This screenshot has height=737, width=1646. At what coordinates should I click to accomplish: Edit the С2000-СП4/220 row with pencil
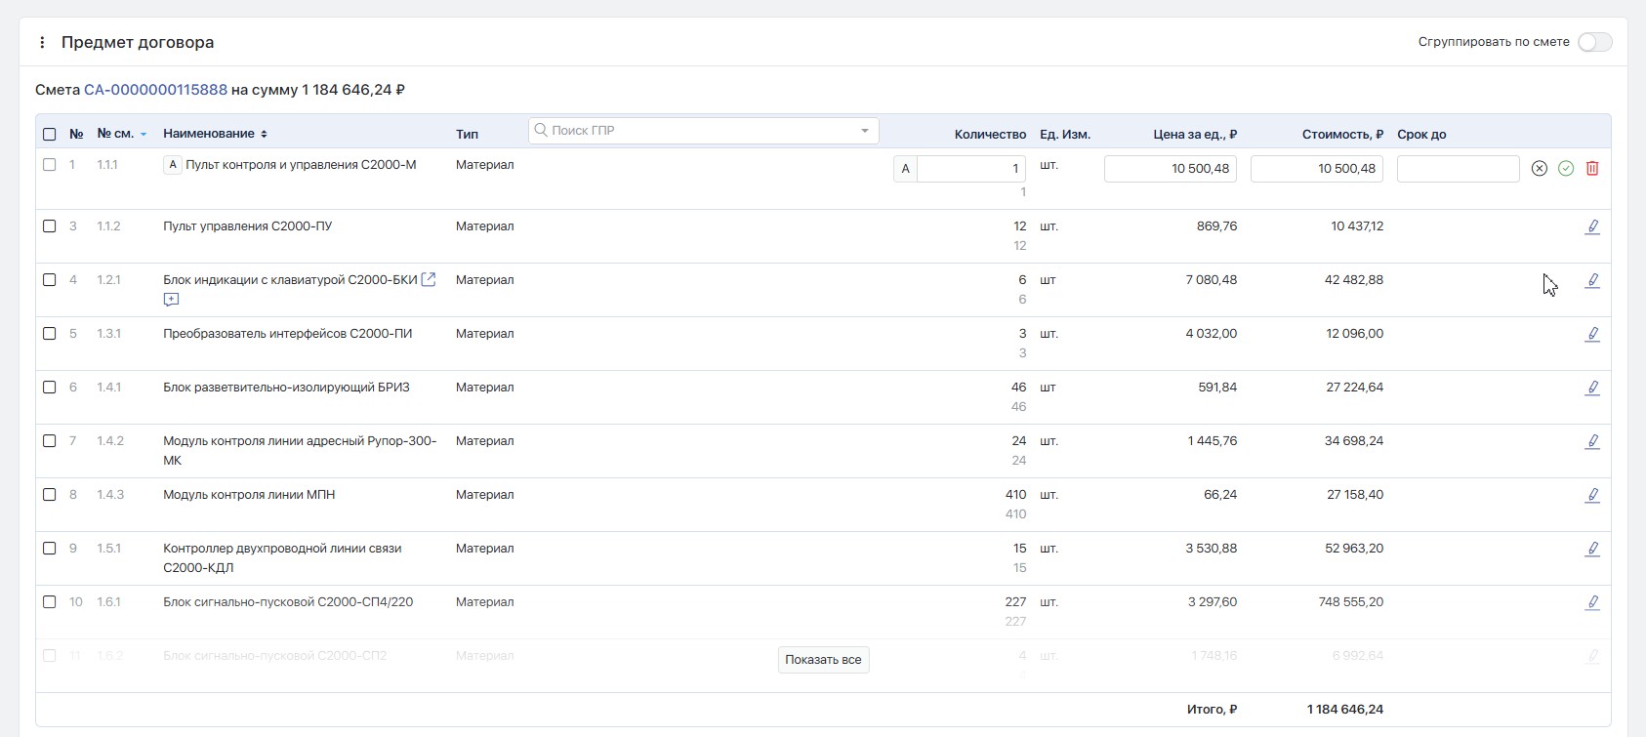coord(1592,603)
